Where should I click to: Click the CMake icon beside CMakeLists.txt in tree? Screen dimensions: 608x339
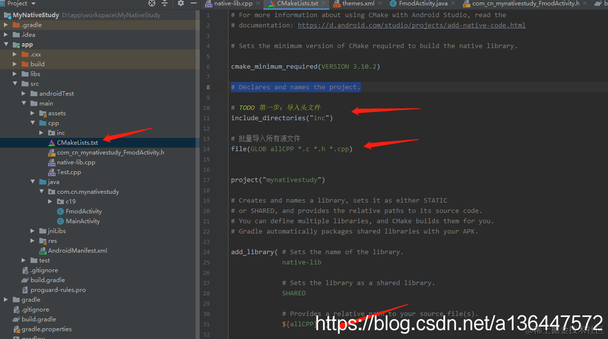52,143
